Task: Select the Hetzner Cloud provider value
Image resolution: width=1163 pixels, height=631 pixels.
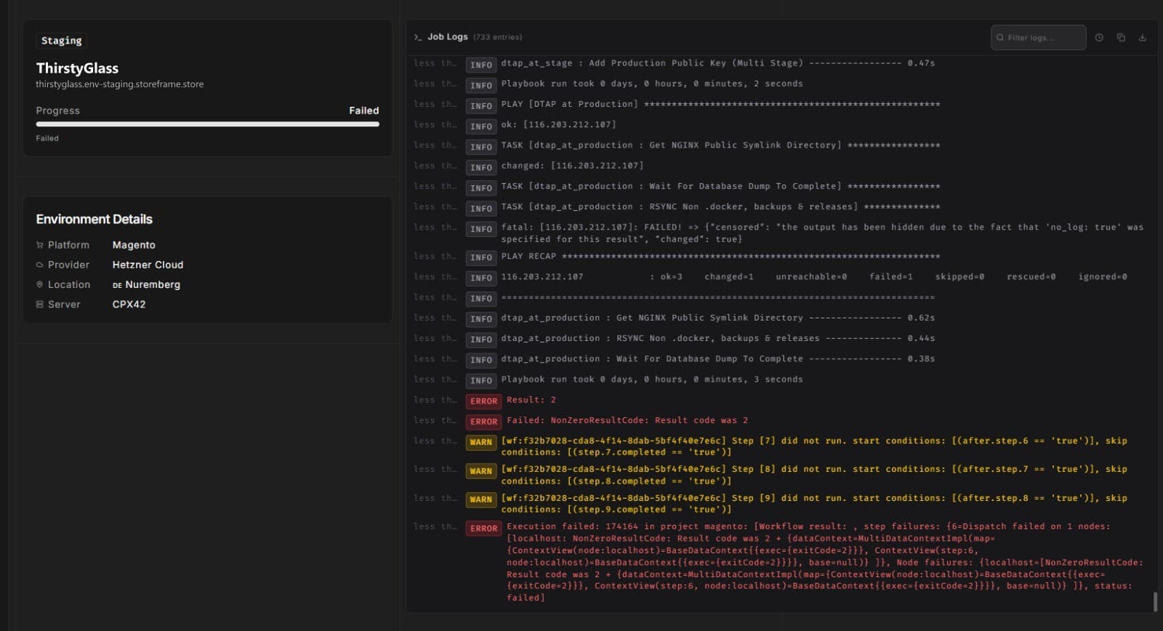Action: coord(148,265)
